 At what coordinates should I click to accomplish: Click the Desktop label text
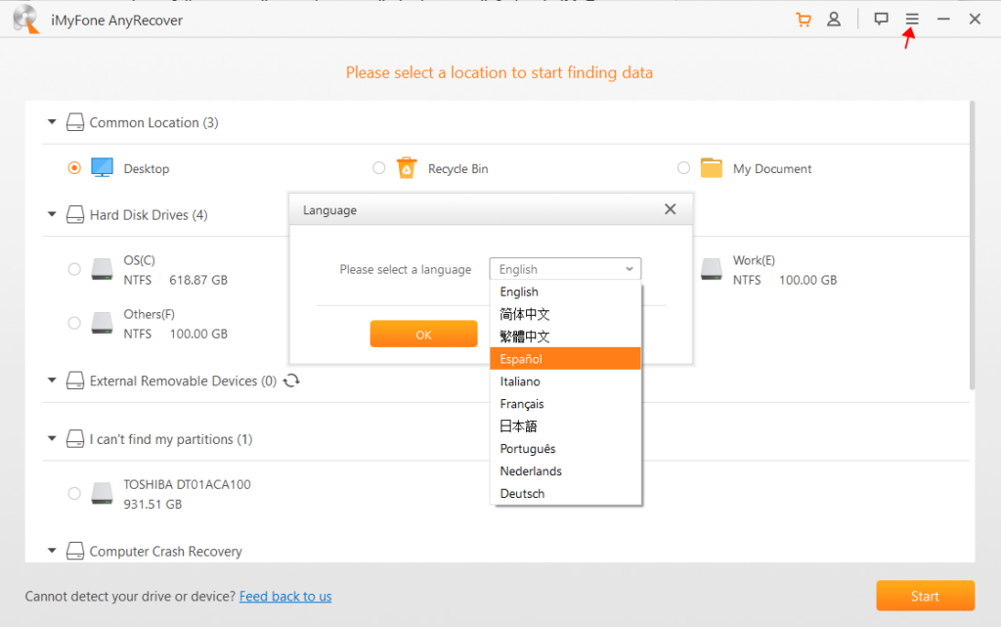[x=147, y=168]
